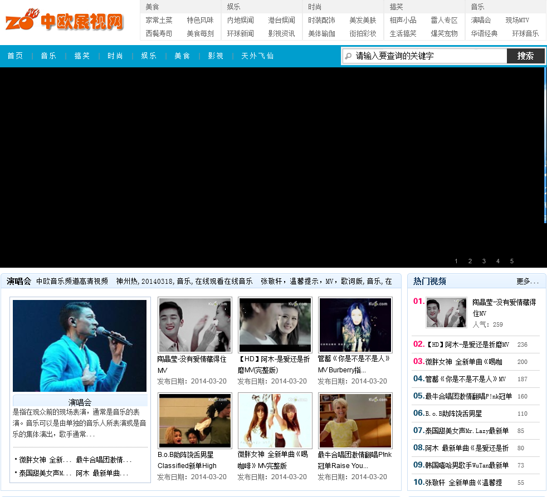Go to 特色风味 category link
Screen dimensions: 547x497
pos(200,20)
